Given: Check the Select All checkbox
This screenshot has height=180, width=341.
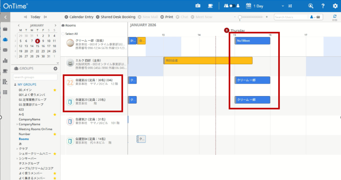Looking at the screenshot, I should [x=63, y=34].
